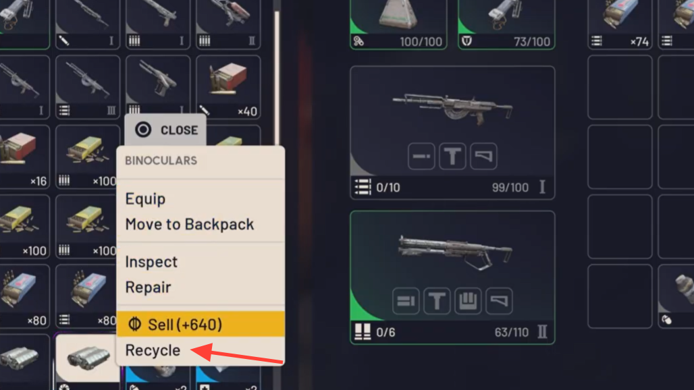Click the stock slot on the lower weapon
Screen dimensions: 694x390
click(x=499, y=301)
